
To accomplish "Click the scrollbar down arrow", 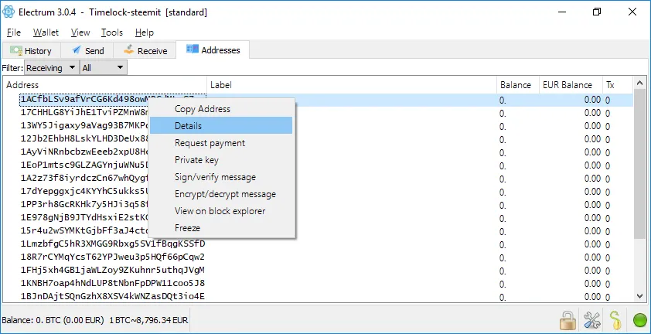I will 640,296.
